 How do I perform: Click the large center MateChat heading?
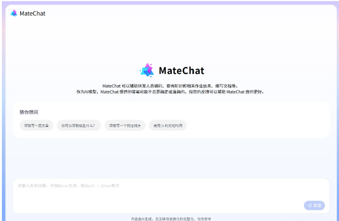coord(181,71)
